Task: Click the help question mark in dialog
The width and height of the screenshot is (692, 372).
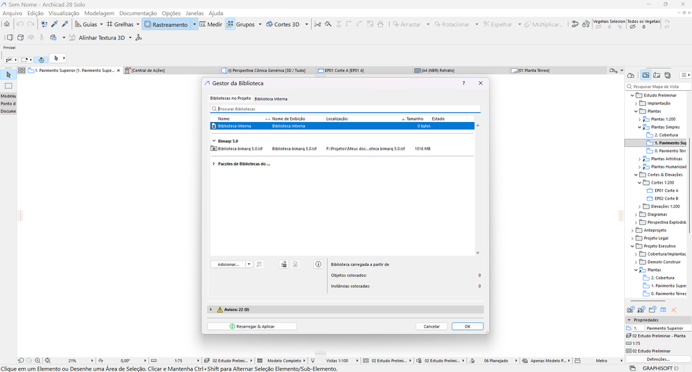Action: click(x=463, y=83)
